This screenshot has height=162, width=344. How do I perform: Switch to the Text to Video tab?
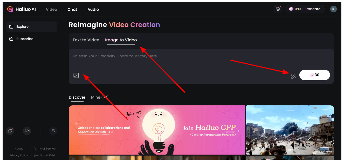click(86, 40)
